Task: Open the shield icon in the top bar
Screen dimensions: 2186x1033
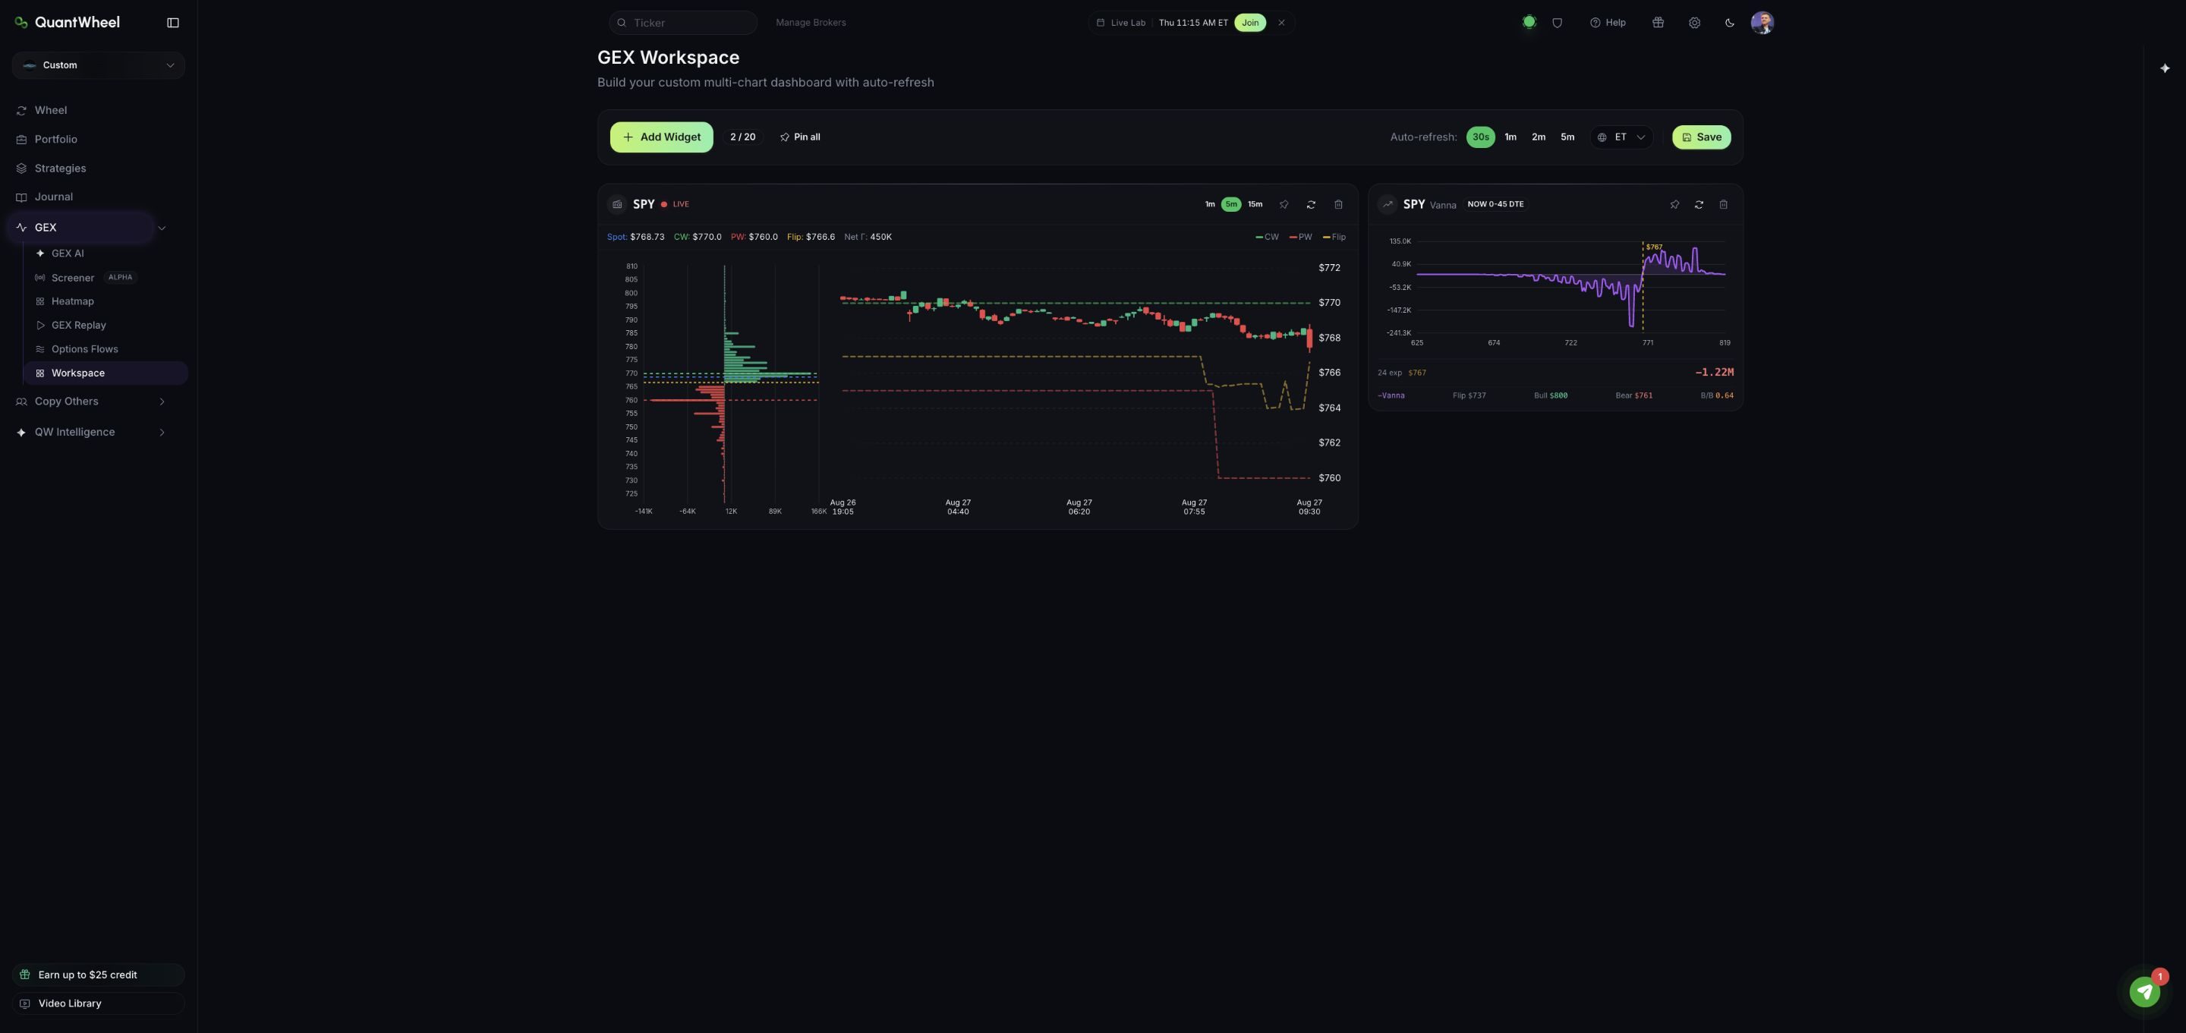Action: pyautogui.click(x=1558, y=23)
